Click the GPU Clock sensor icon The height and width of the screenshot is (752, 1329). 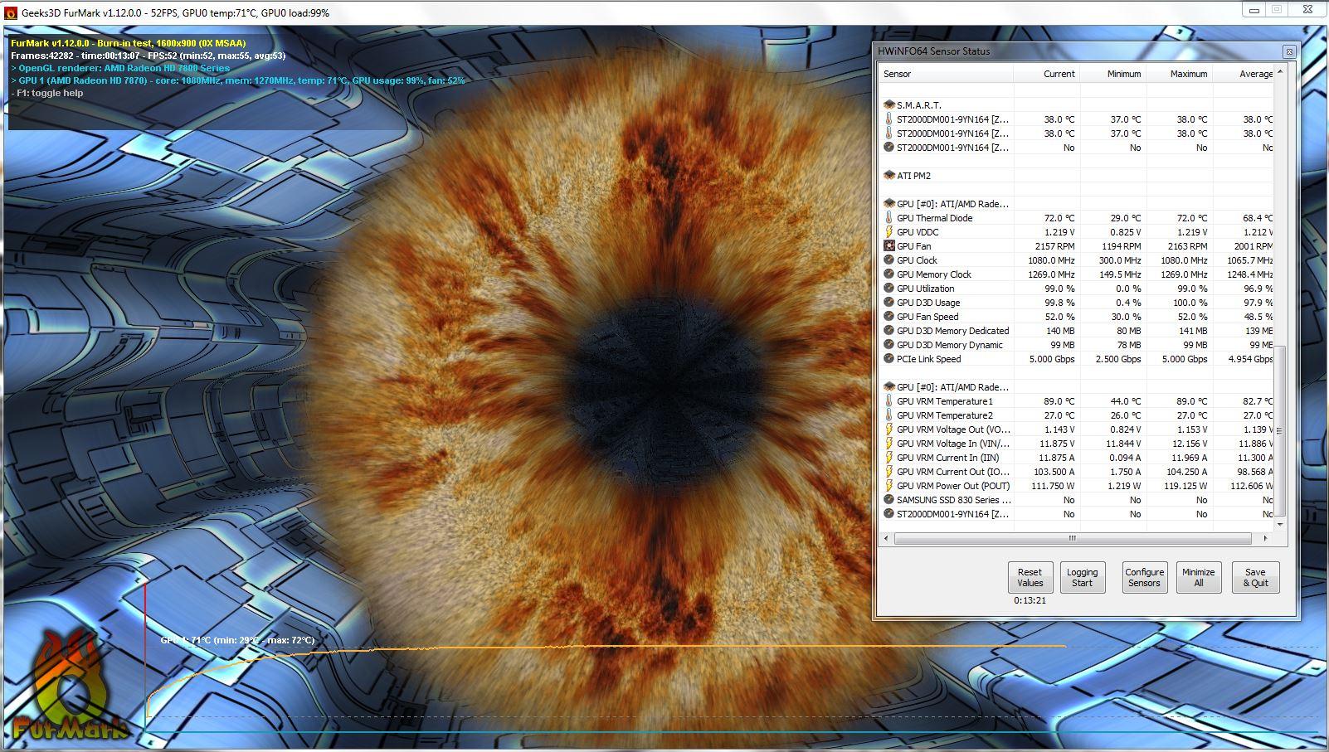[x=889, y=260]
